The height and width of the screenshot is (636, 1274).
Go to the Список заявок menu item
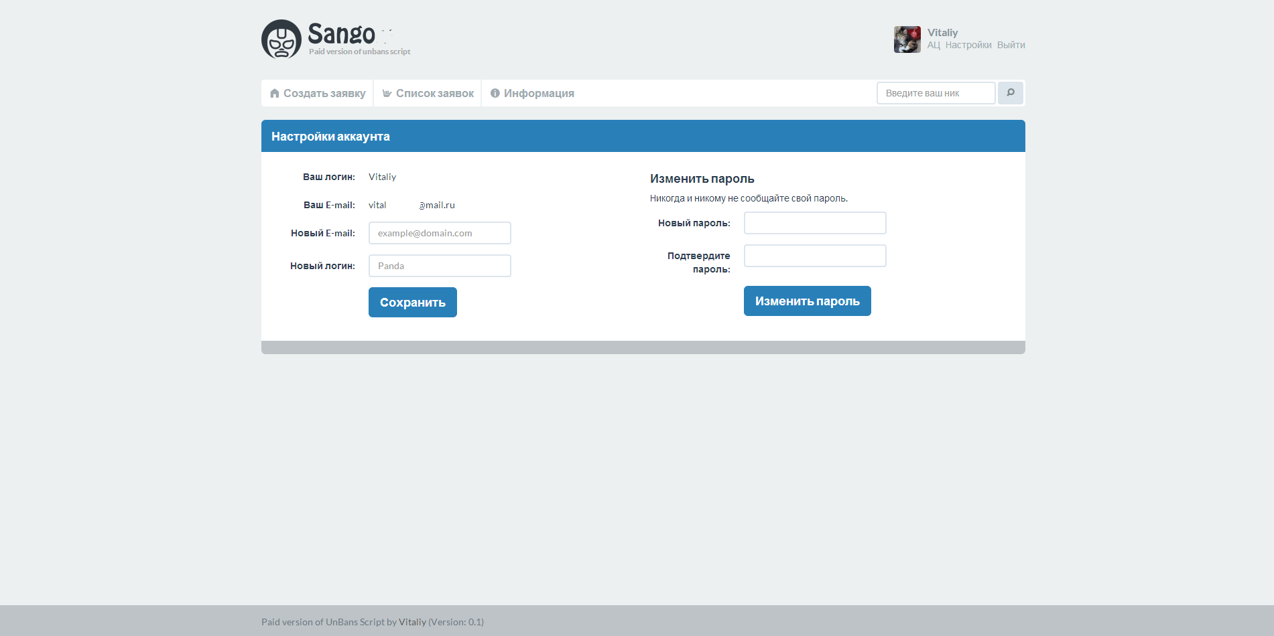coord(428,93)
